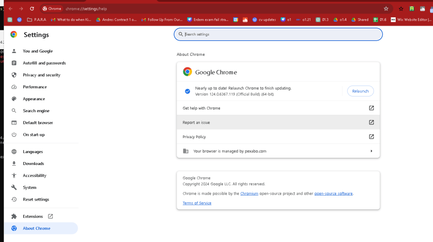Screen dimensions: 433x242
Task: Click the Downloads arrow icon in sidebar
Action: pos(14,163)
